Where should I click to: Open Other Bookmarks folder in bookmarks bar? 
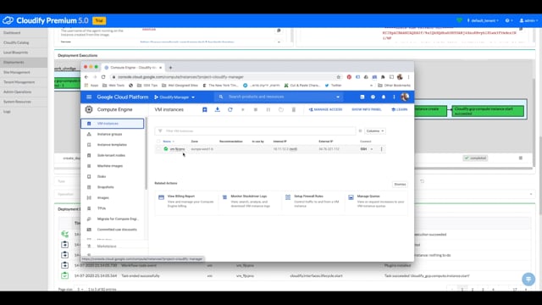(x=394, y=86)
